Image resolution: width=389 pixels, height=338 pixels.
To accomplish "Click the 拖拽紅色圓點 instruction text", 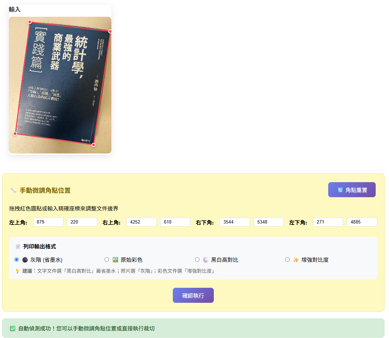I will tap(64, 208).
